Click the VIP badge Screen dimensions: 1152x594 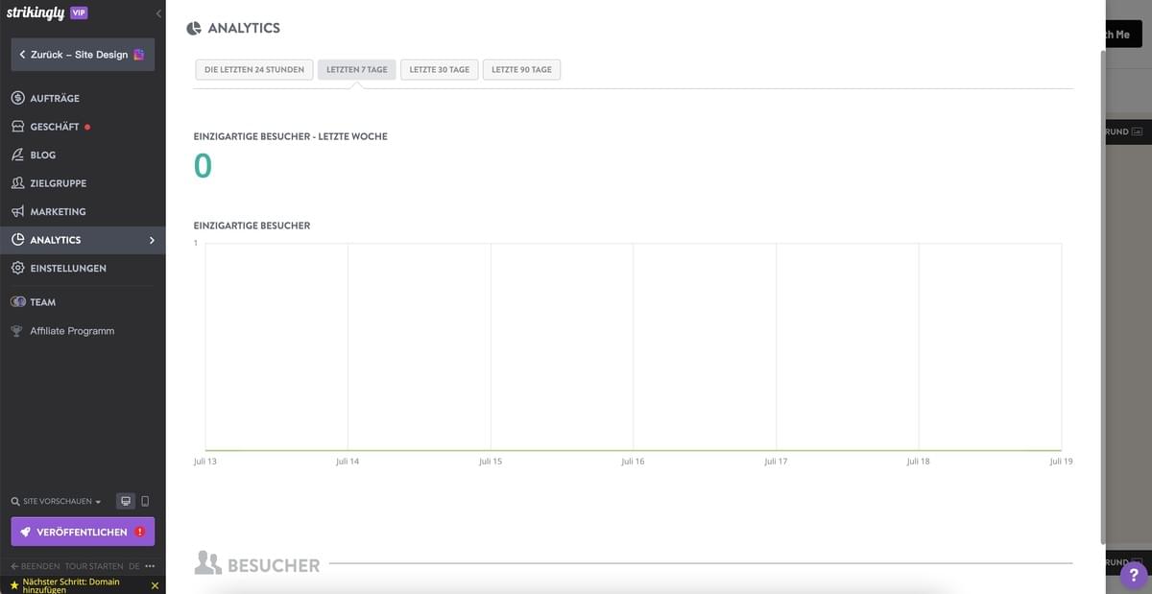click(79, 12)
